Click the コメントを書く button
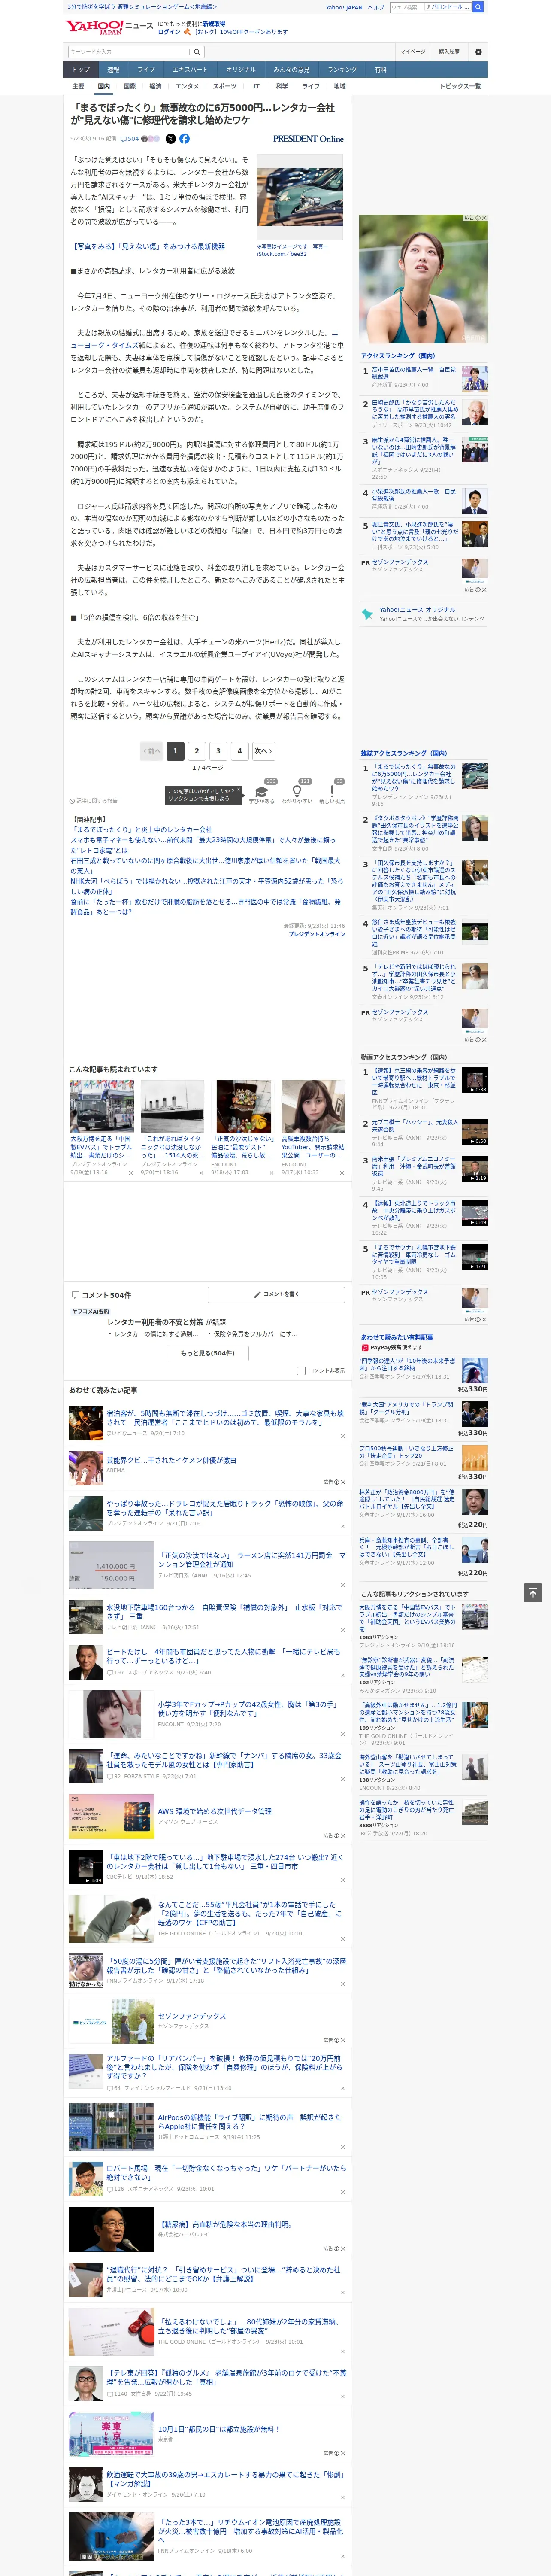Viewport: 551px width, 2576px height. tap(277, 1294)
